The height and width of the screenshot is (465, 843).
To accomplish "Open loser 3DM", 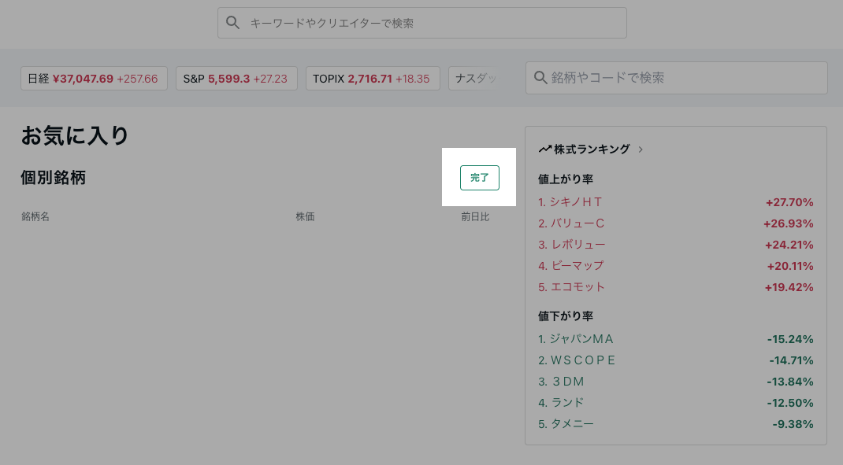I will pos(561,382).
